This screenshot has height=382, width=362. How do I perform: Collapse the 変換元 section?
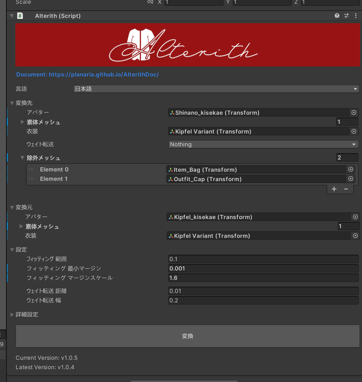point(12,207)
